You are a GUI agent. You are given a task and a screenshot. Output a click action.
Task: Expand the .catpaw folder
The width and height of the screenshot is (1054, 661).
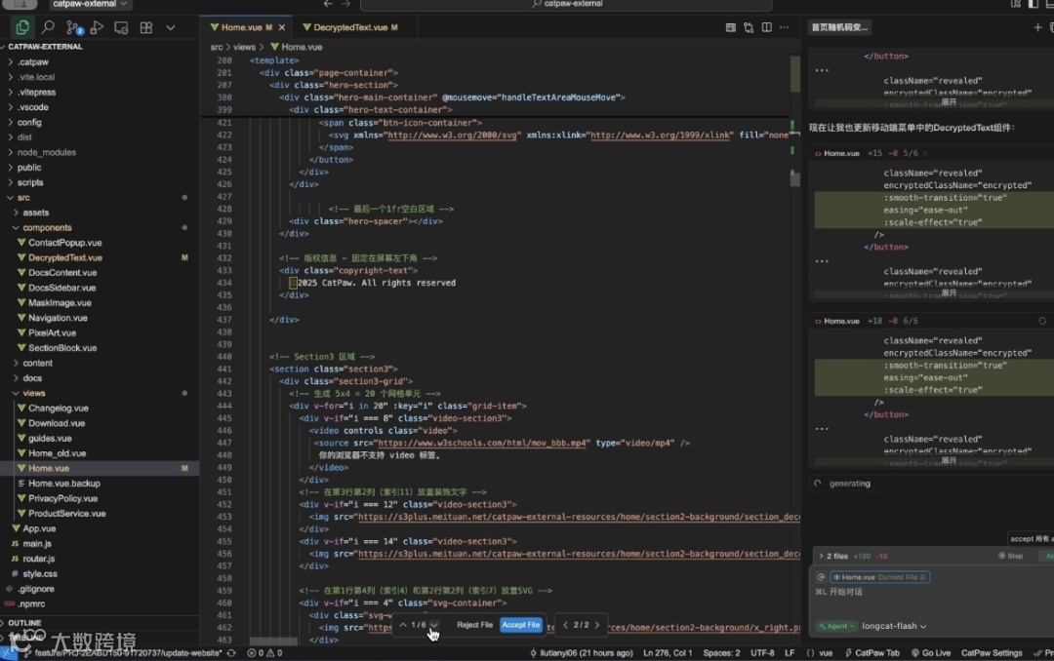click(33, 61)
